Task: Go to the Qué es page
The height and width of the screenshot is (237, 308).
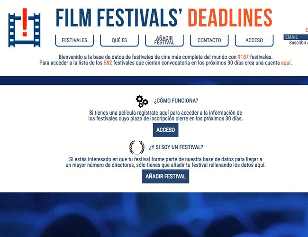Action: click(x=119, y=40)
